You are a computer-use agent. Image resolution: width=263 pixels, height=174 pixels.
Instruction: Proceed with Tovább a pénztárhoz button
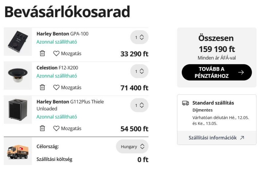point(217,72)
